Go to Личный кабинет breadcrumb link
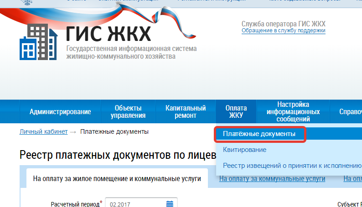Screen dimensions: 362x207 coord(43,131)
